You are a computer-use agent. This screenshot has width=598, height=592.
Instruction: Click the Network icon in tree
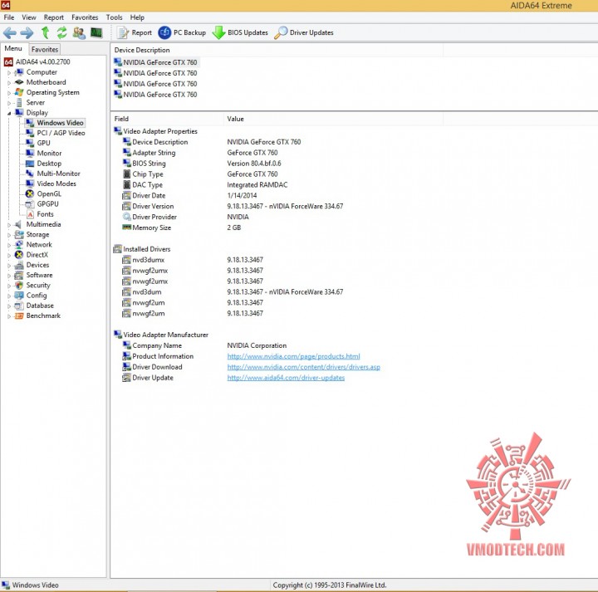(18, 245)
